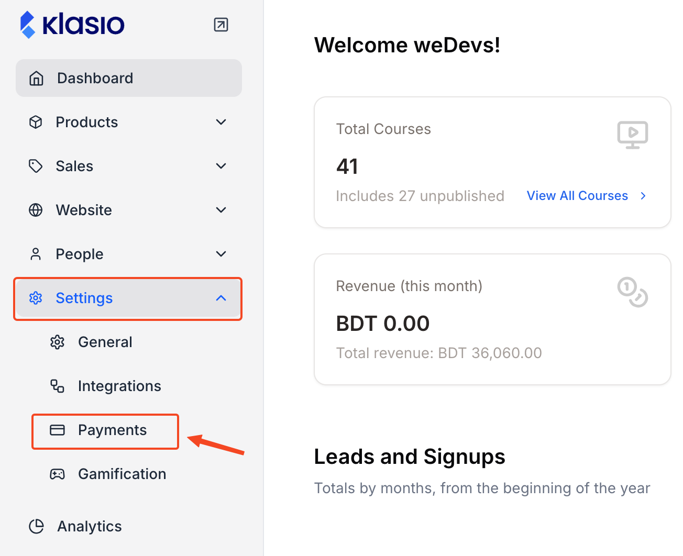The width and height of the screenshot is (683, 556).
Task: Select the Payments card icon
Action: coord(58,430)
